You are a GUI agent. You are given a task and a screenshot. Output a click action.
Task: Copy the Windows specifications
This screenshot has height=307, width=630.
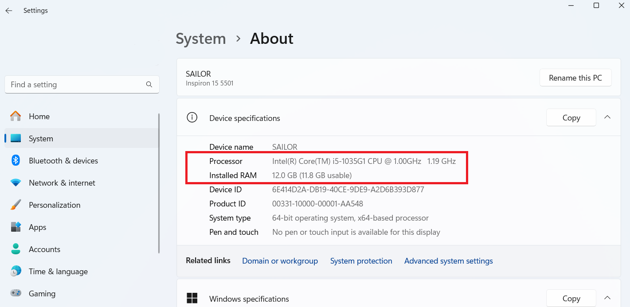tap(571, 299)
